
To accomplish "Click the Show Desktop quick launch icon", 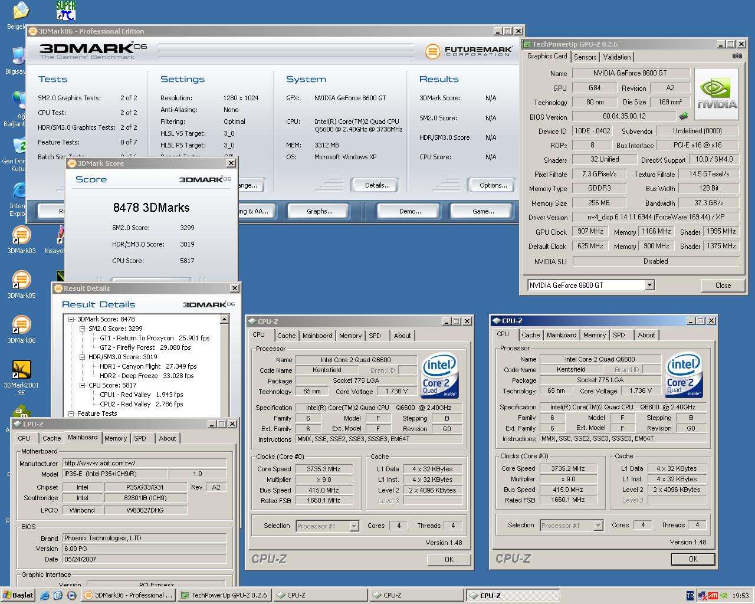I will point(58,596).
